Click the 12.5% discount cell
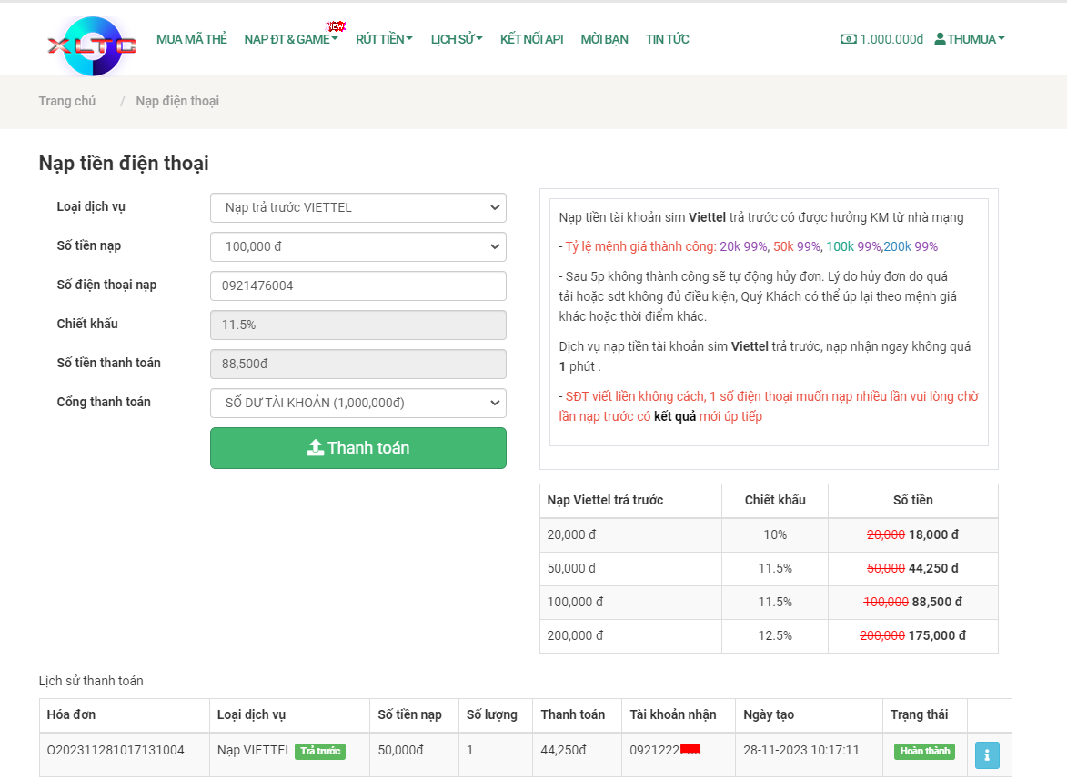Screen dimensions: 1067x779 point(775,635)
